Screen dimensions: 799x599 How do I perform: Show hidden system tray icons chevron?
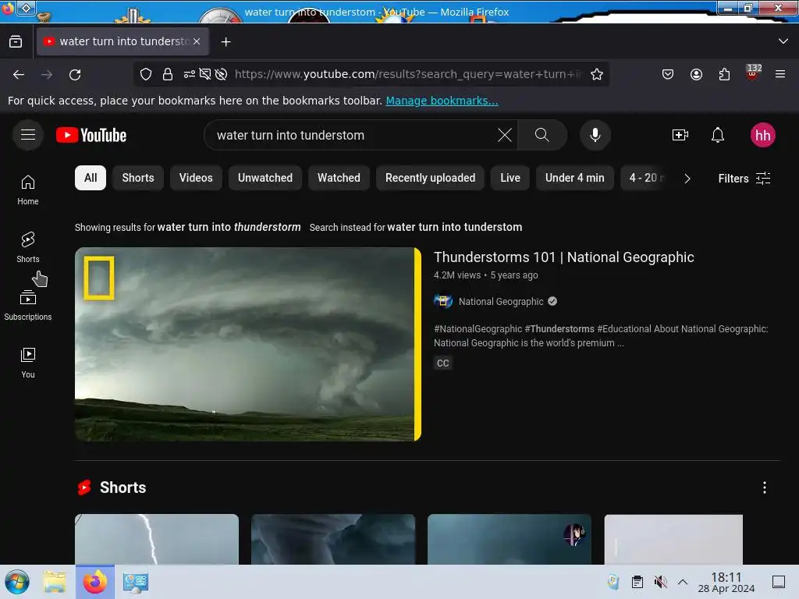pyautogui.click(x=683, y=582)
